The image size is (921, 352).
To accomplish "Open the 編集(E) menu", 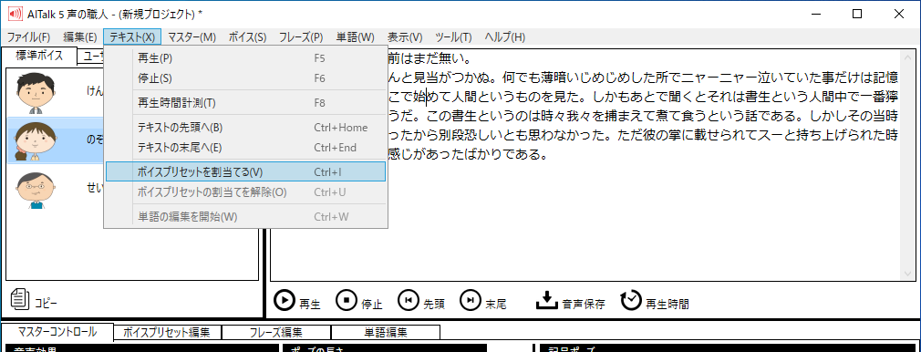I will point(80,37).
